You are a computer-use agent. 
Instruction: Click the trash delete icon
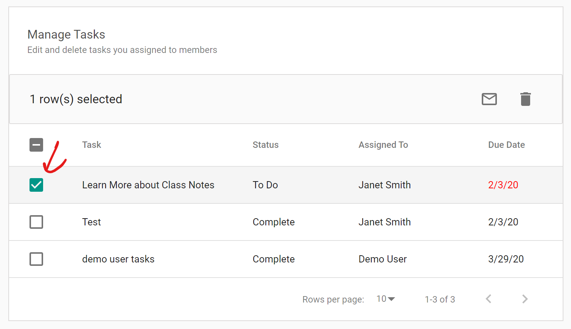coord(525,99)
